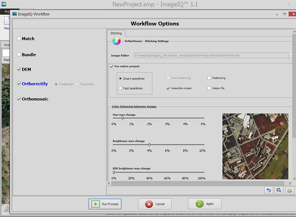The image size is (296, 217).
Task: Click the ImageIQ Workflow dialog title icon
Action: [14, 14]
